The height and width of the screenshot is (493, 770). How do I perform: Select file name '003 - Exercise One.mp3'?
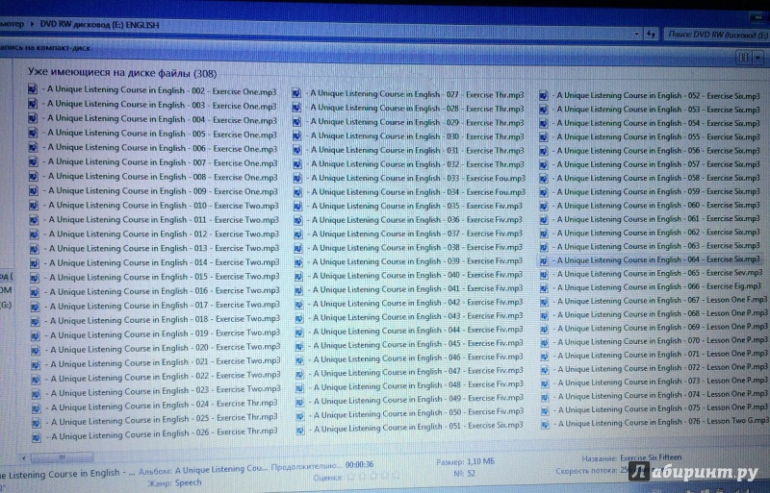click(162, 105)
